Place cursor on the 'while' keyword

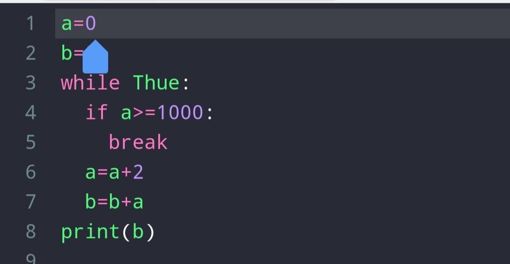pyautogui.click(x=90, y=83)
